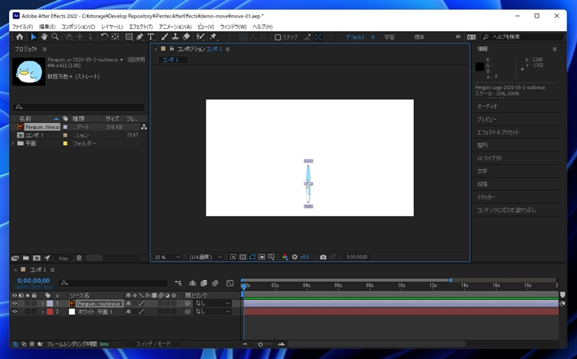
Task: Select the Clone Stamp tool
Action: tap(175, 36)
